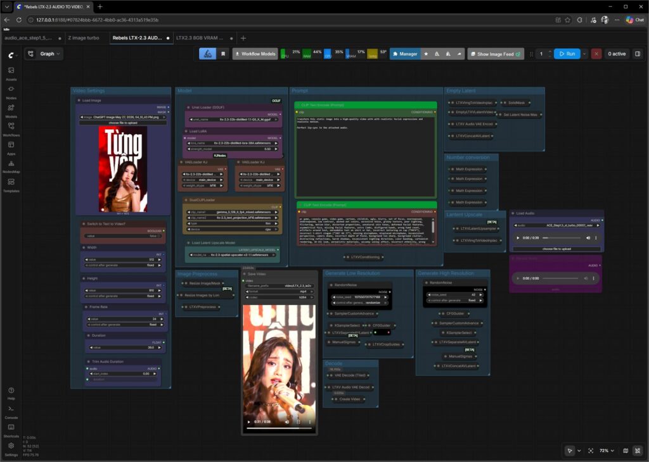This screenshot has width=649, height=462.
Task: Open the Manager button
Action: pos(405,54)
